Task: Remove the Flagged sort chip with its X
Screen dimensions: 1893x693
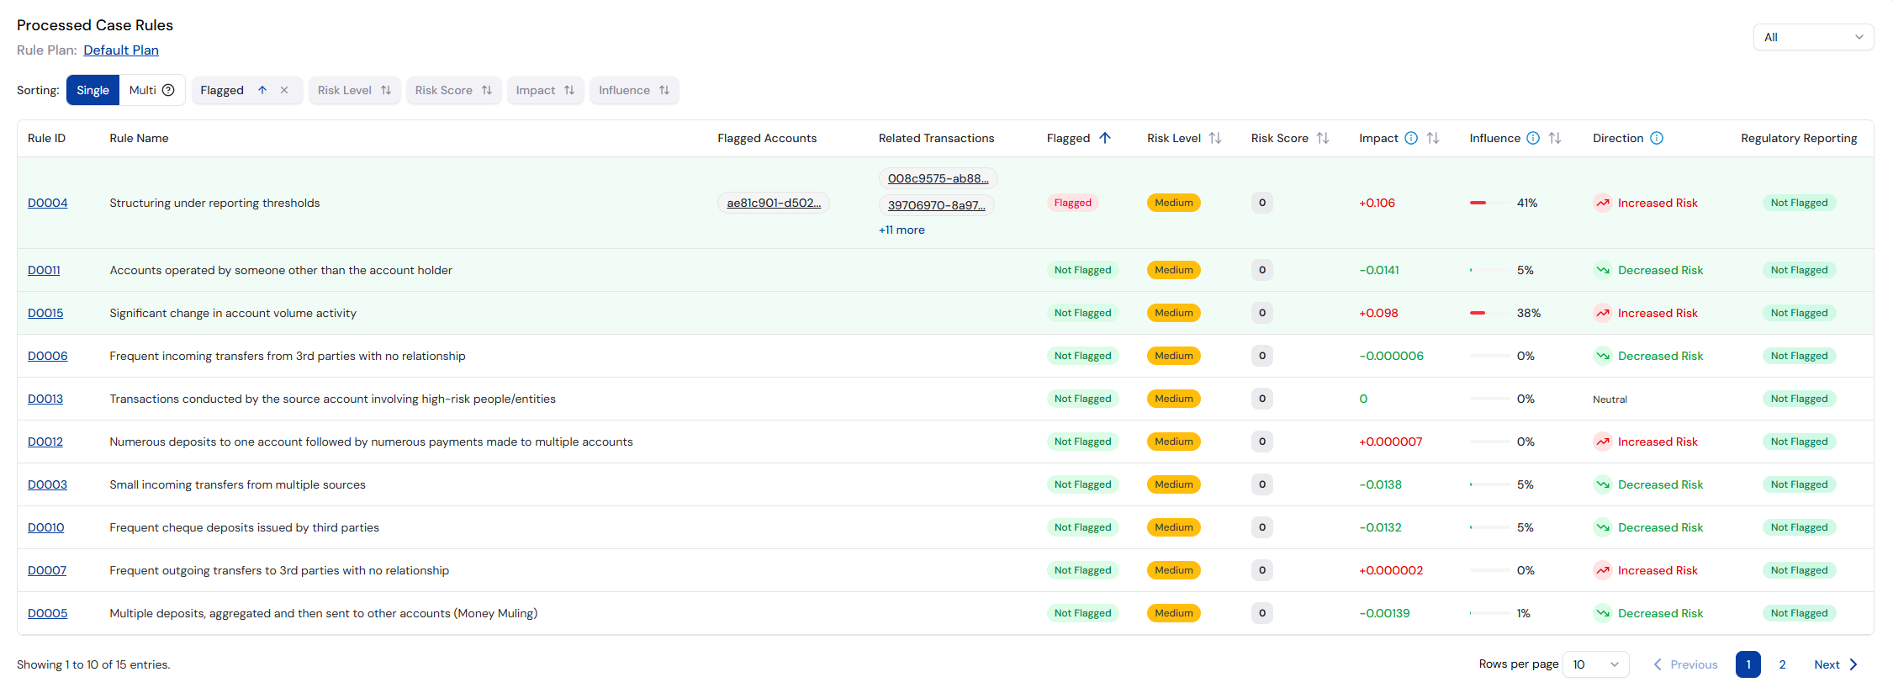Action: [x=284, y=90]
